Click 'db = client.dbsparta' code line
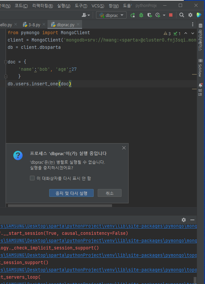This screenshot has width=205, height=284. coord(34,47)
